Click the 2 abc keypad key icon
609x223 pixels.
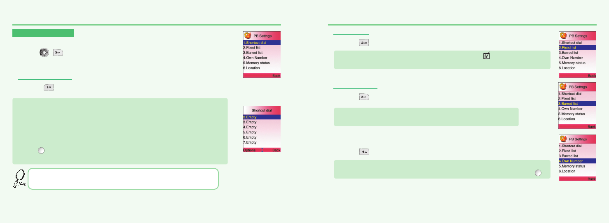364,43
